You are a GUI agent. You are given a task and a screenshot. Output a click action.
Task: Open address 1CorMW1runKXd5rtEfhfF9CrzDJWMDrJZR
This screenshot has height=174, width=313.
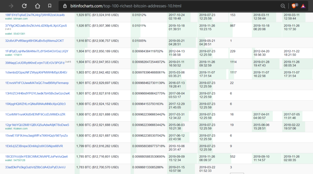(35, 114)
